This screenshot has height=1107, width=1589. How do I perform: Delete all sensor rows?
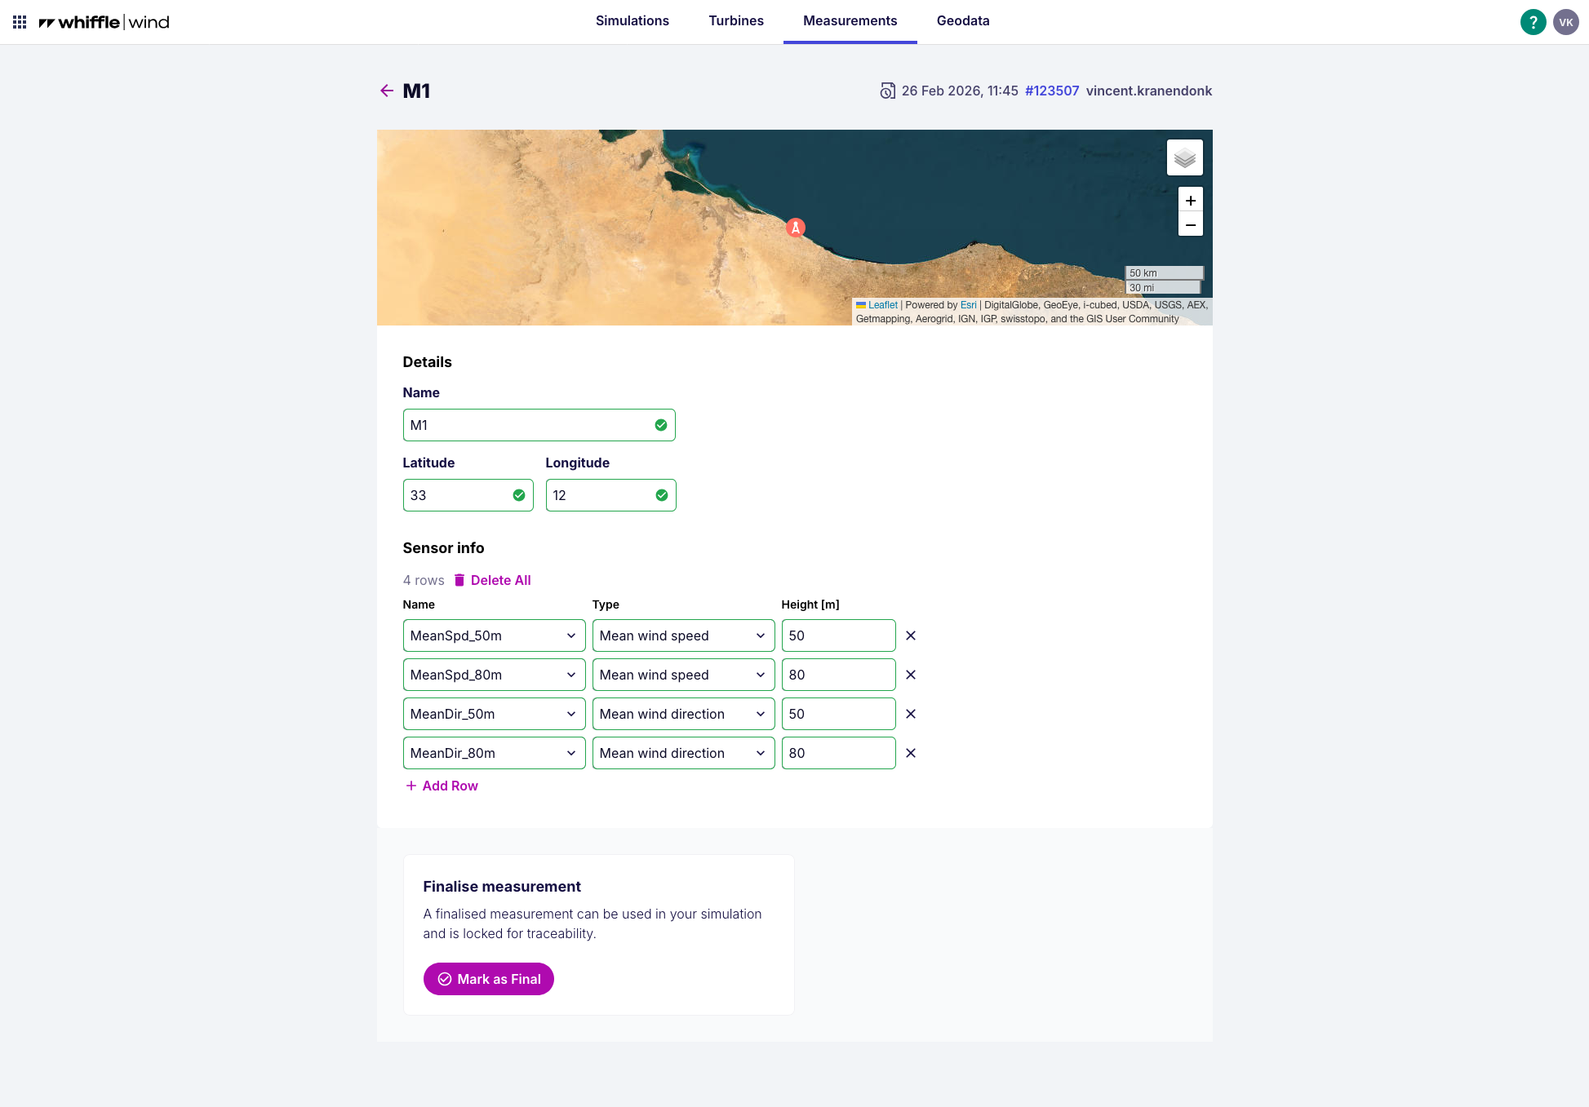[x=492, y=580]
